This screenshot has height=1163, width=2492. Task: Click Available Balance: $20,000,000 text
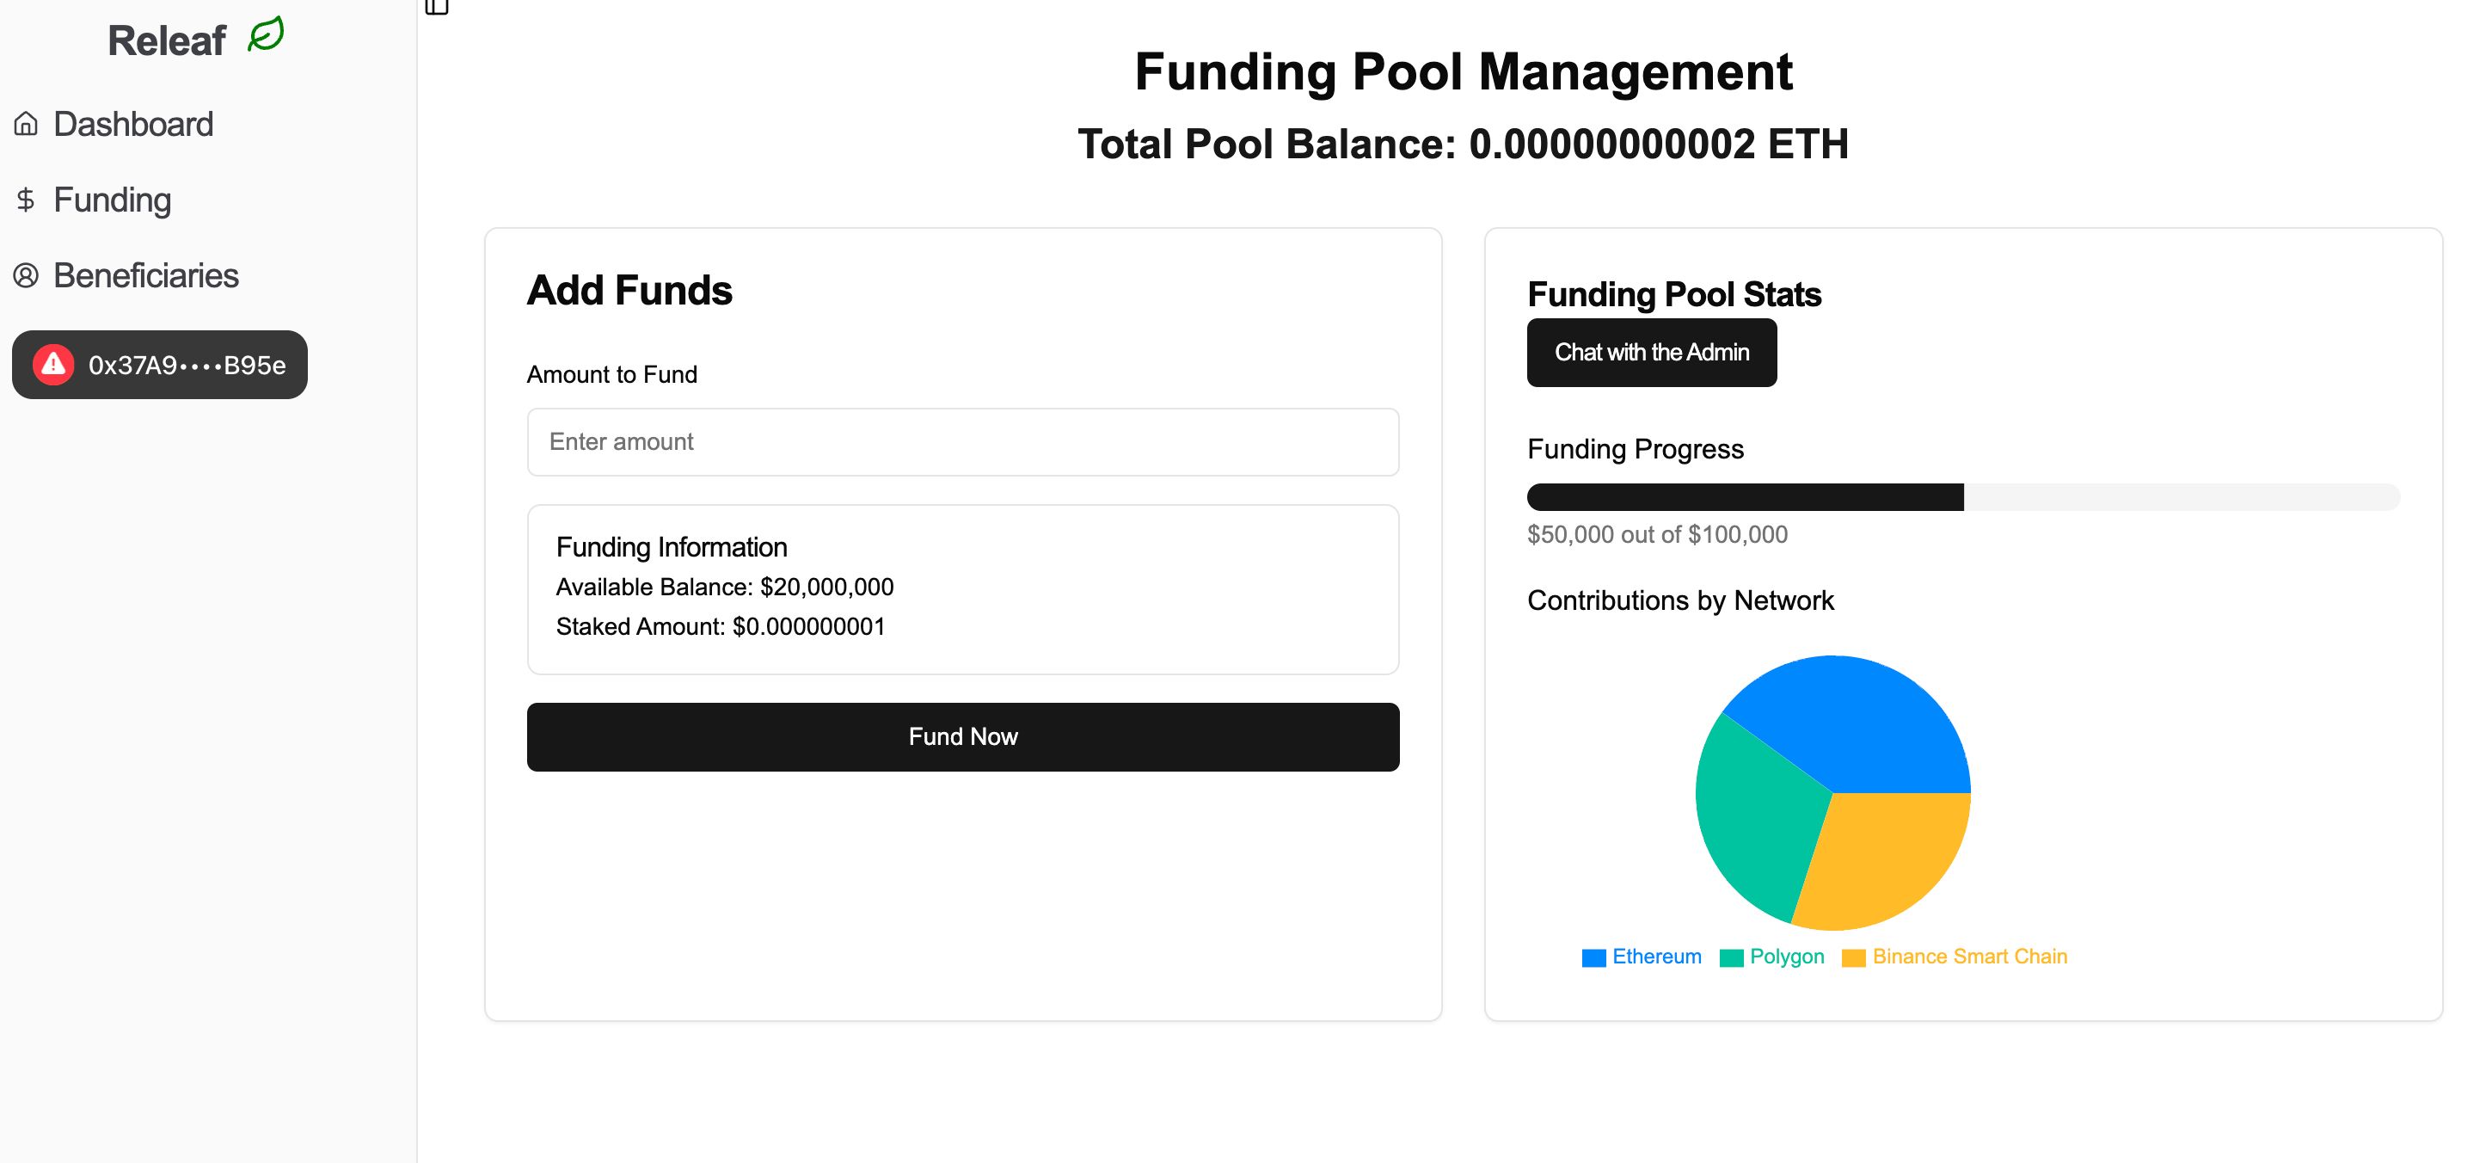[x=725, y=588]
